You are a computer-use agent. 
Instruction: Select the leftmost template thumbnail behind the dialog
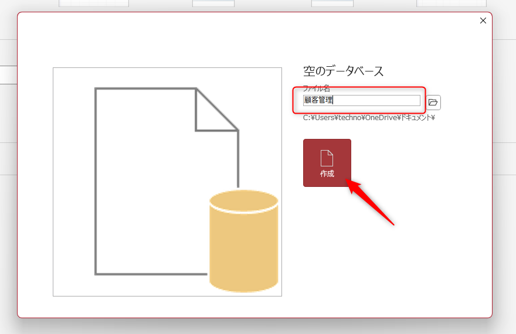click(94, 4)
